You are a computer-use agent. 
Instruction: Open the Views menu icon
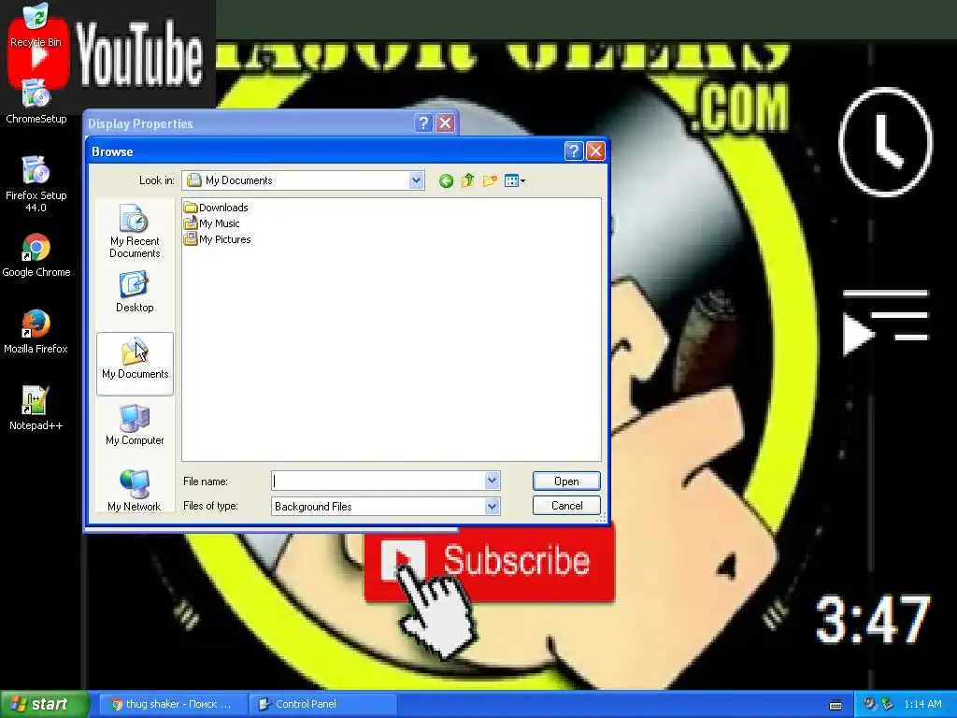tap(515, 180)
